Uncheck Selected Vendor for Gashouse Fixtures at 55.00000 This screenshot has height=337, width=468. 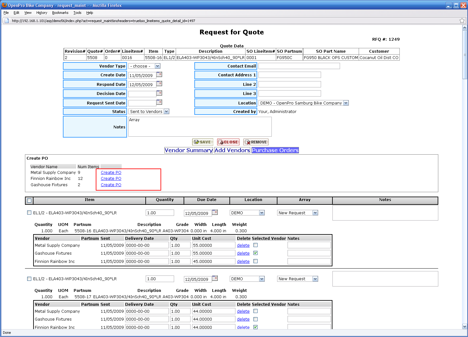(x=256, y=253)
